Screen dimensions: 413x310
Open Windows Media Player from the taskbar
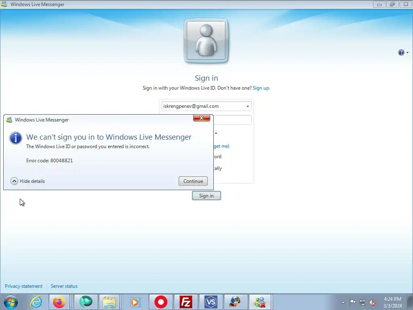[x=136, y=302]
